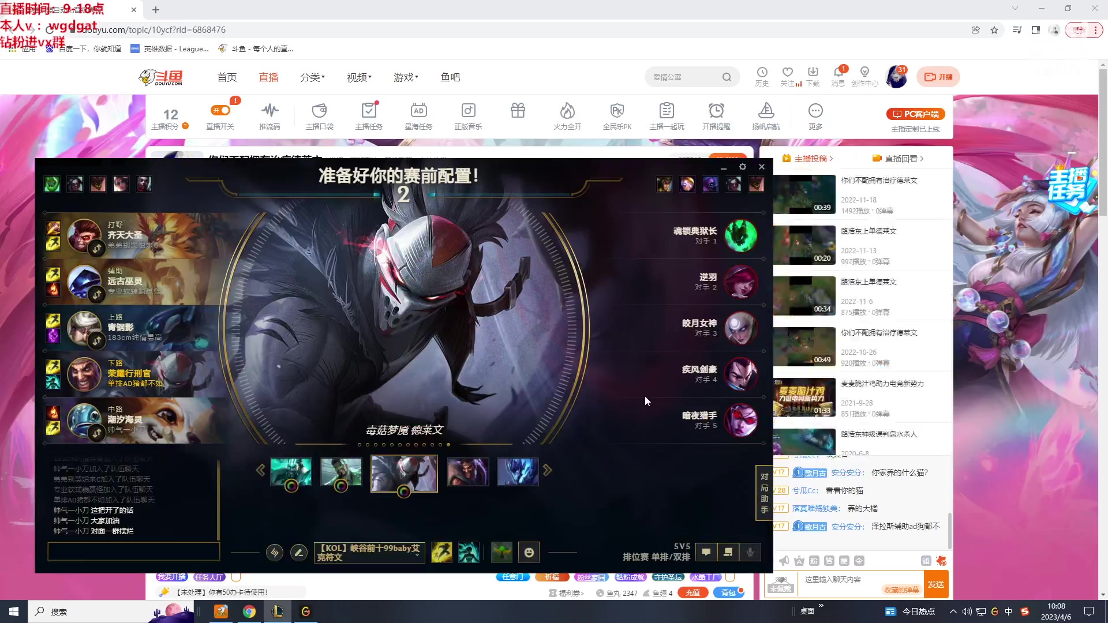
Task: Select the Draven skin thumbnail
Action: tap(468, 471)
